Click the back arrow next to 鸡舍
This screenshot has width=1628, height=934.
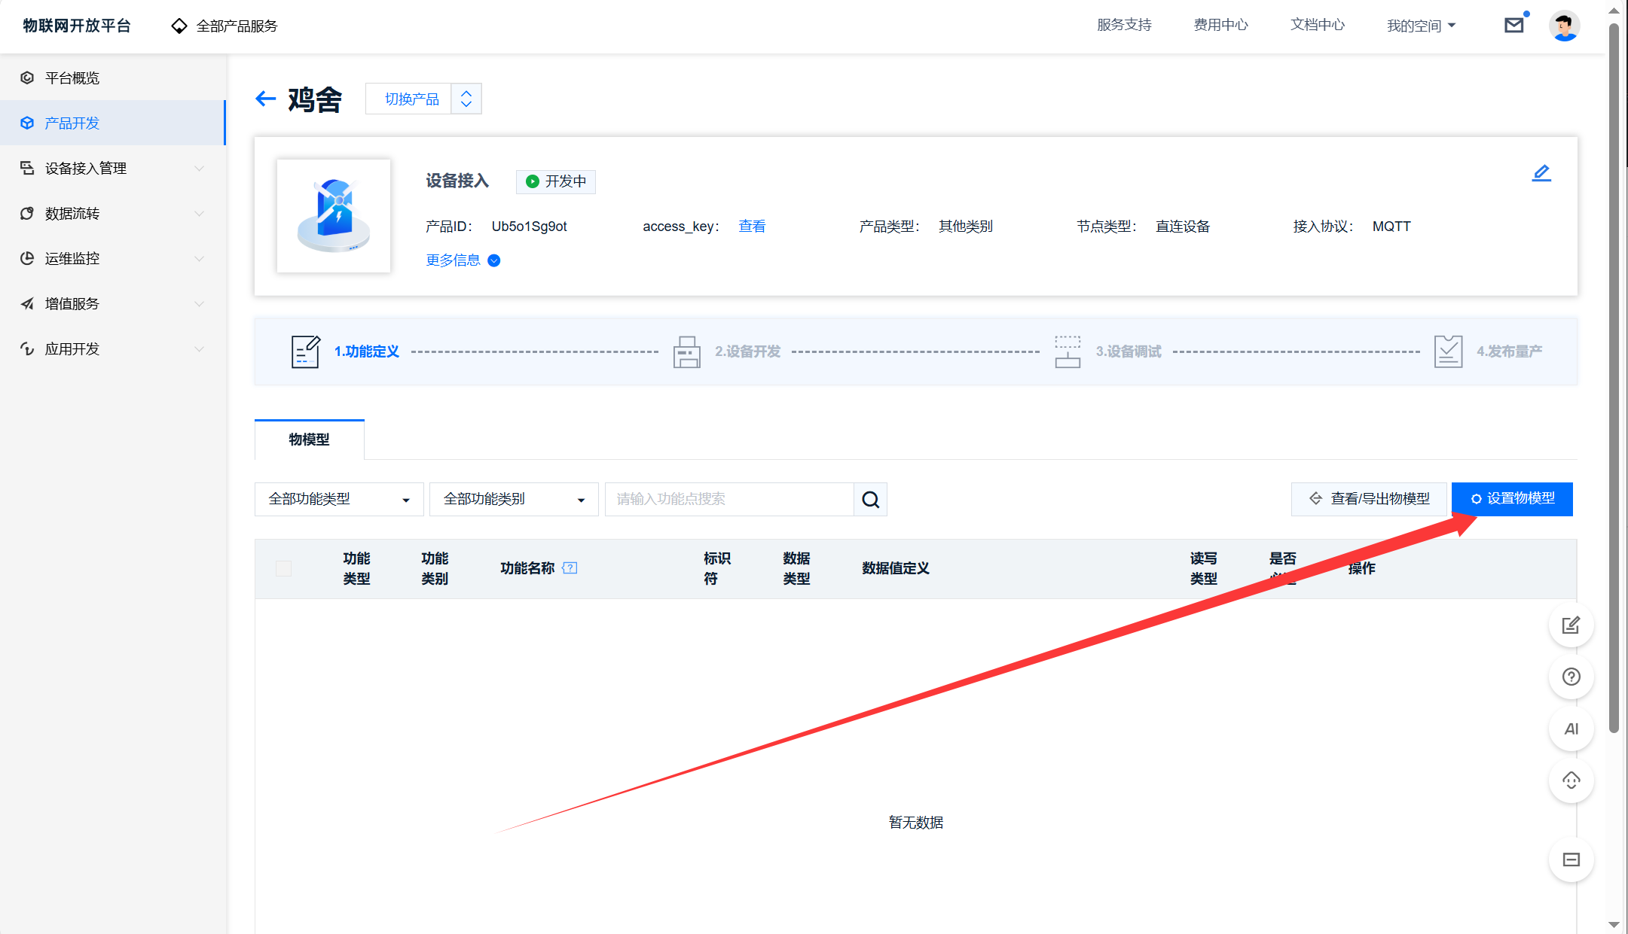tap(265, 99)
